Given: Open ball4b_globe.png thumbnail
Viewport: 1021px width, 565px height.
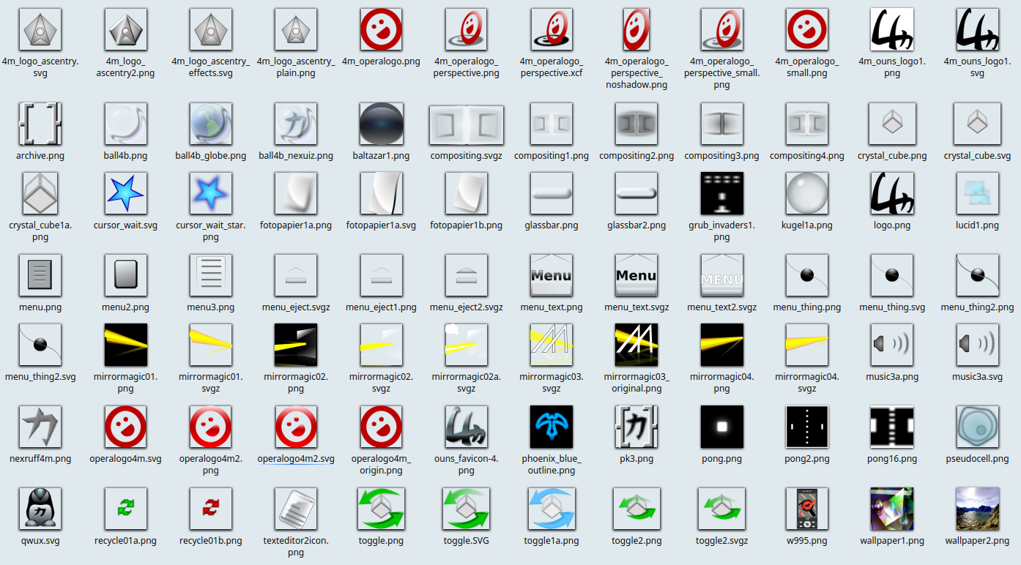Looking at the screenshot, I should coord(211,124).
